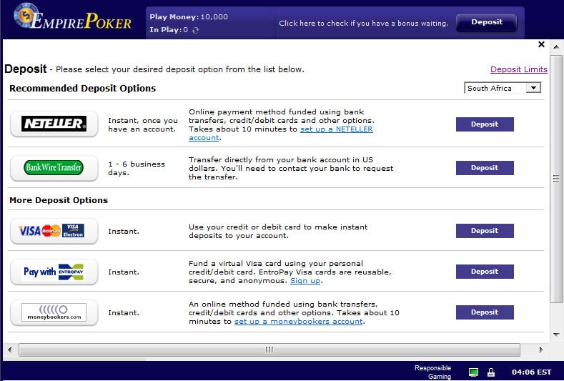Click the Play Money: 10,000 balance
The image size is (564, 381).
click(x=189, y=17)
